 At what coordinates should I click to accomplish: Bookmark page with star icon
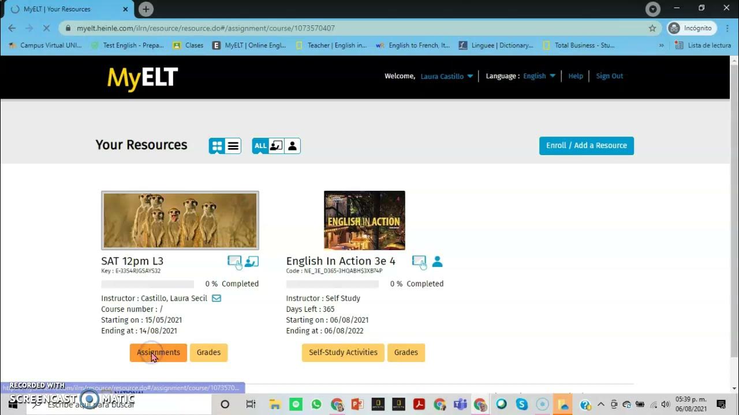click(x=652, y=28)
